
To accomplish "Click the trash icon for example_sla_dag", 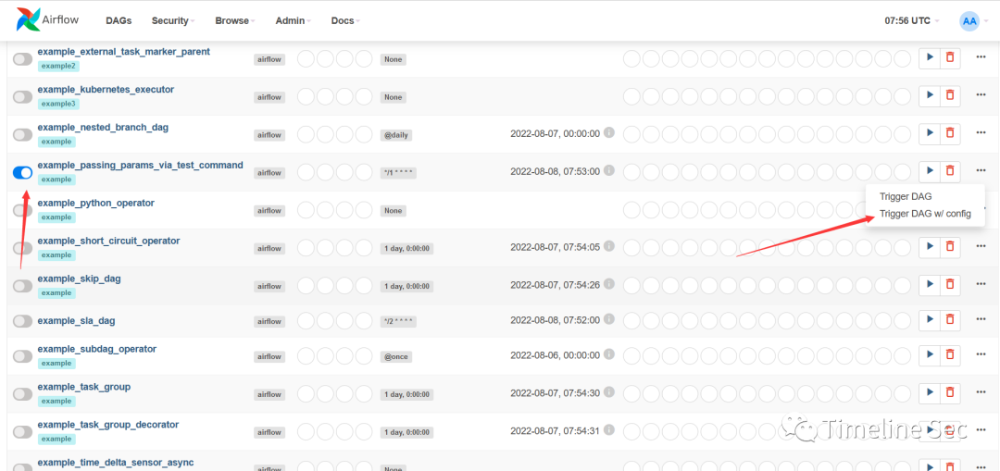I will pyautogui.click(x=950, y=318).
